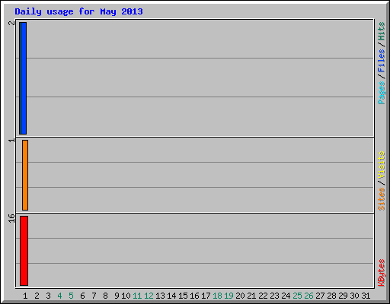
Task: Click the orange 'Sites' legend label
Action: (381, 199)
